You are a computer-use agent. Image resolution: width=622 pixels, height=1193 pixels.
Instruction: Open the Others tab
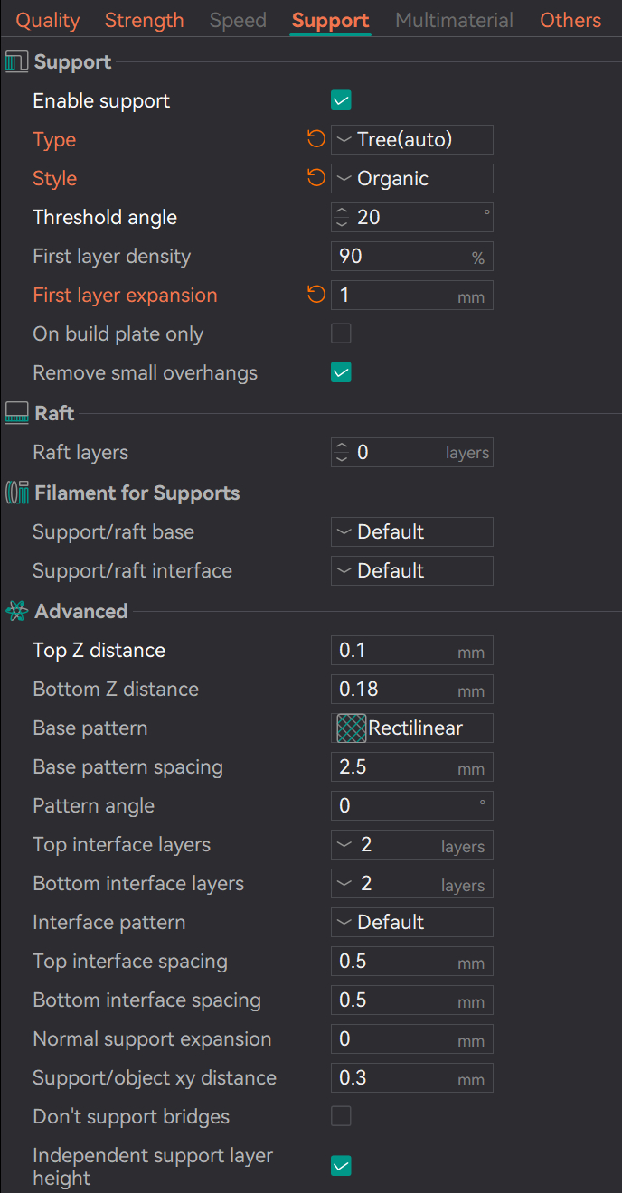click(x=570, y=20)
